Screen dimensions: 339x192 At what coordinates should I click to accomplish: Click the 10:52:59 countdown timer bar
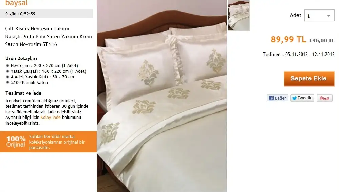click(46, 14)
